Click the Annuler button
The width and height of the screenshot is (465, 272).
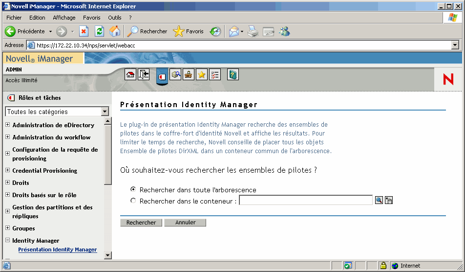tap(185, 223)
